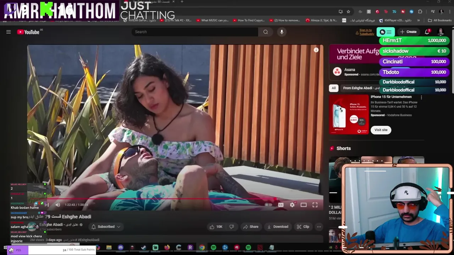This screenshot has height=255, width=454.
Task: Switch player to theater mode
Action: pyautogui.click(x=304, y=205)
